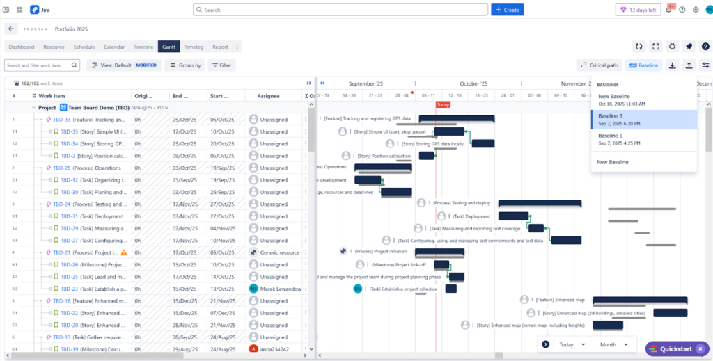Open Gantt settings gear icon
713x361 pixels.
pyautogui.click(x=672, y=47)
